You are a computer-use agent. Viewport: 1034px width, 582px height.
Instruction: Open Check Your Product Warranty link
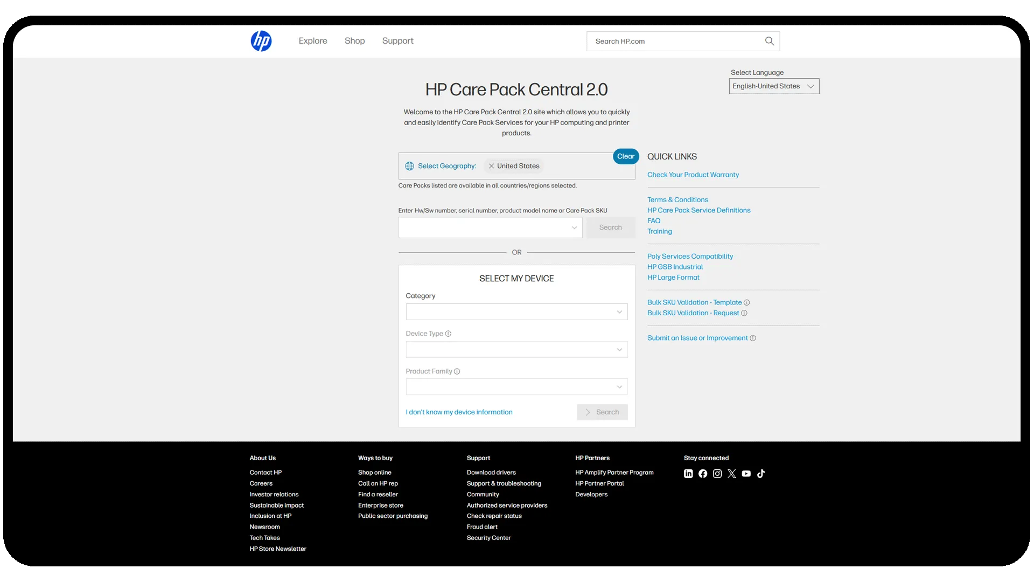[693, 175]
